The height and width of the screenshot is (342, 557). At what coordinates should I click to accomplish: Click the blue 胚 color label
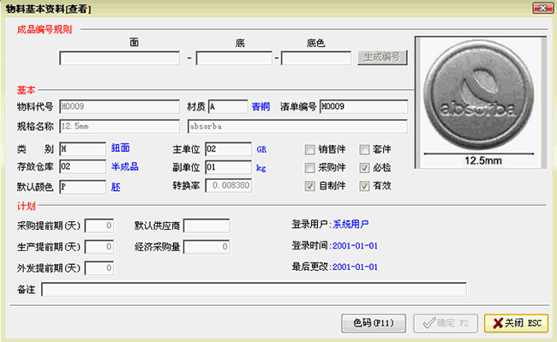tap(116, 187)
